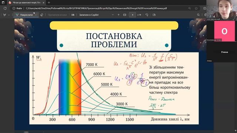The width and height of the screenshot is (237, 133).
Task: Click the '7000 K' curve label
Action: click(91, 65)
